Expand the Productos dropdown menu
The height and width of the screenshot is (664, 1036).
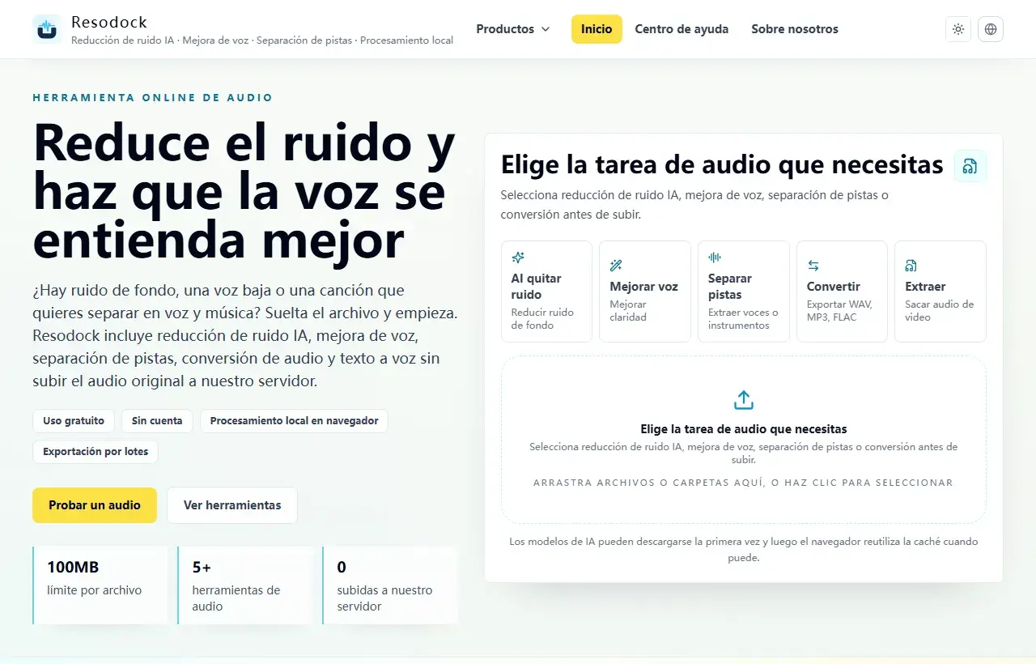(513, 29)
